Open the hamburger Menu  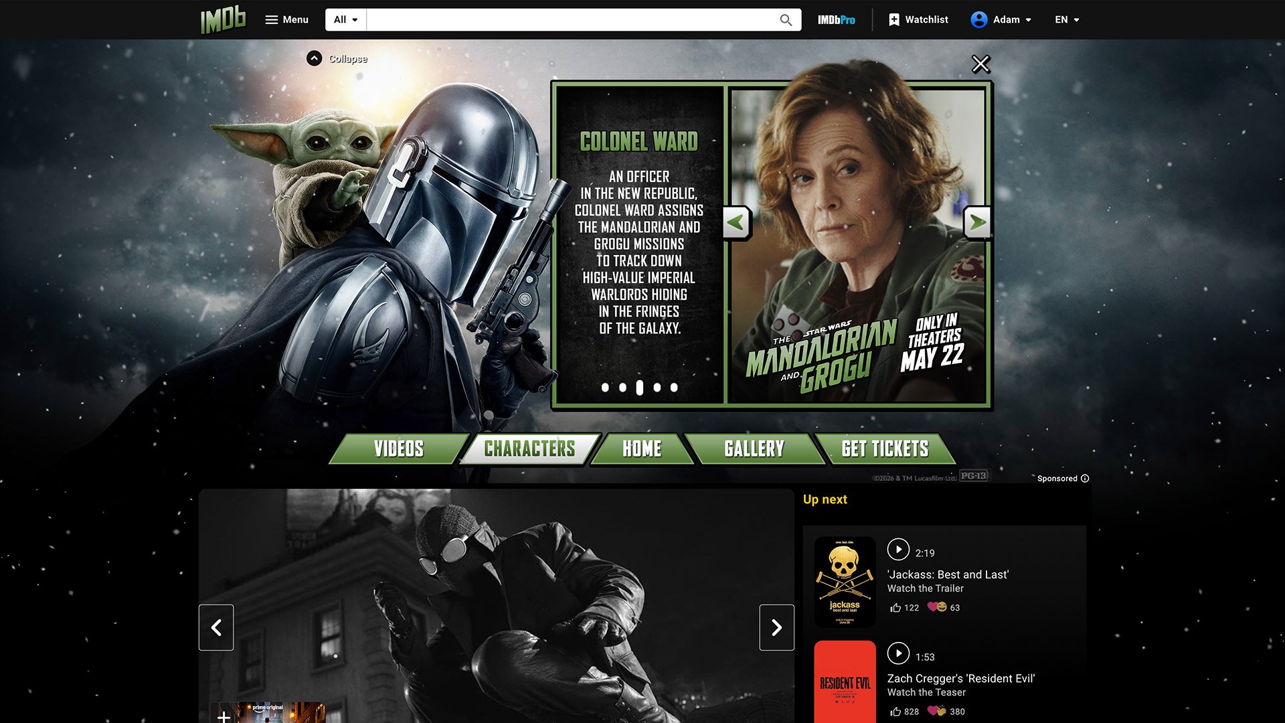tap(286, 19)
